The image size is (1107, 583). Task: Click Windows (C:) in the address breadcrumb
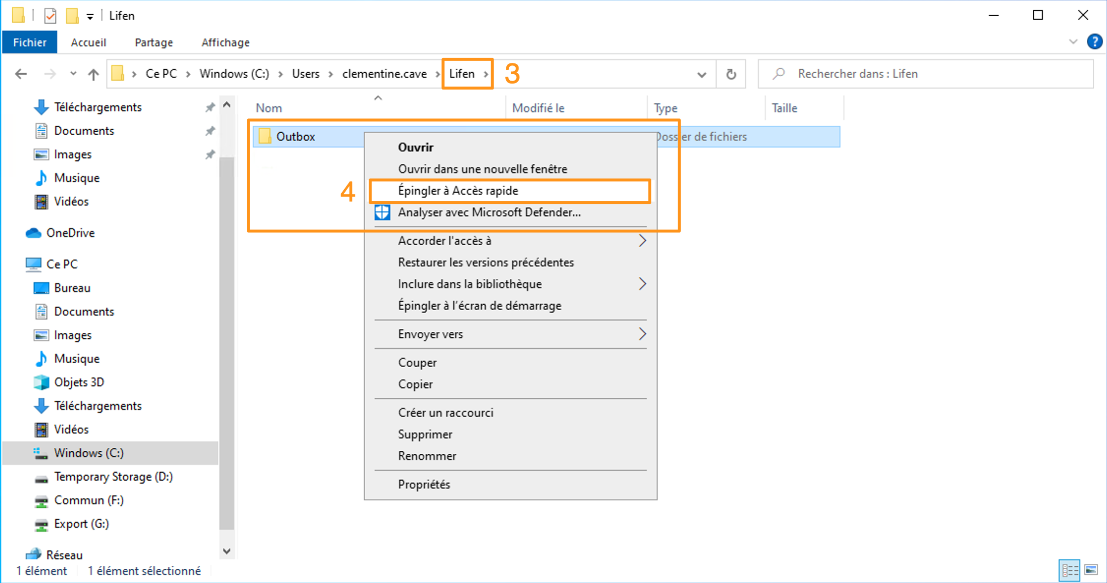point(234,74)
